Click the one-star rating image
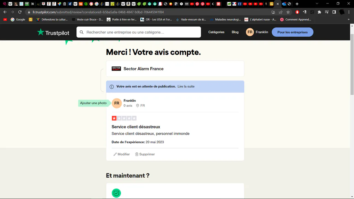354x199 pixels. (x=124, y=118)
